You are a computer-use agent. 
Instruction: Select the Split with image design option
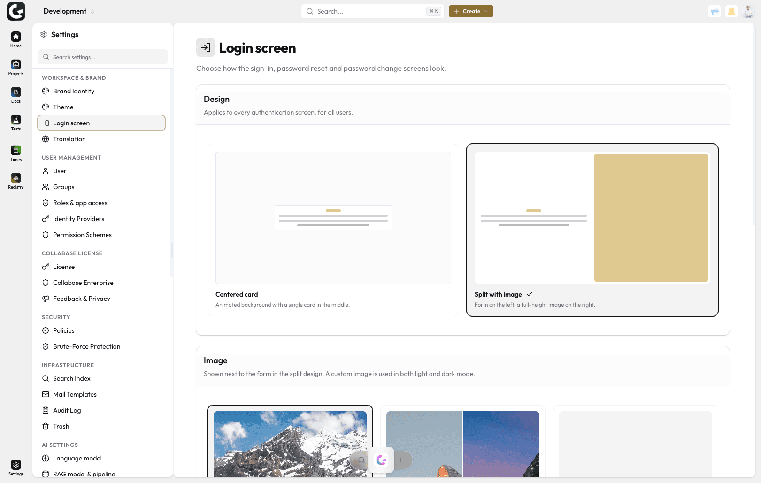pos(592,230)
